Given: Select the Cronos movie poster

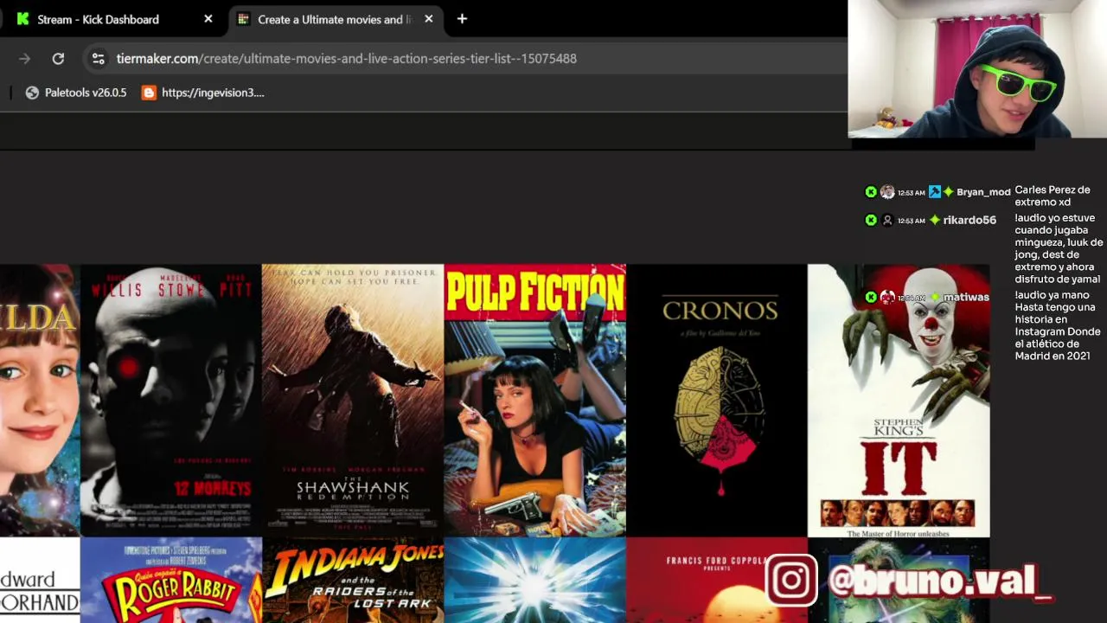Looking at the screenshot, I should click(717, 401).
